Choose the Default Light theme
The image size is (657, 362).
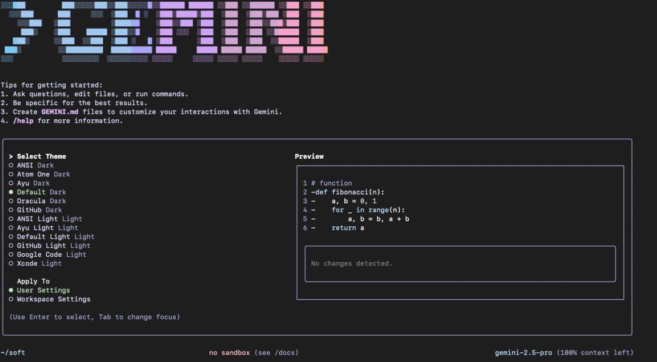(x=52, y=237)
